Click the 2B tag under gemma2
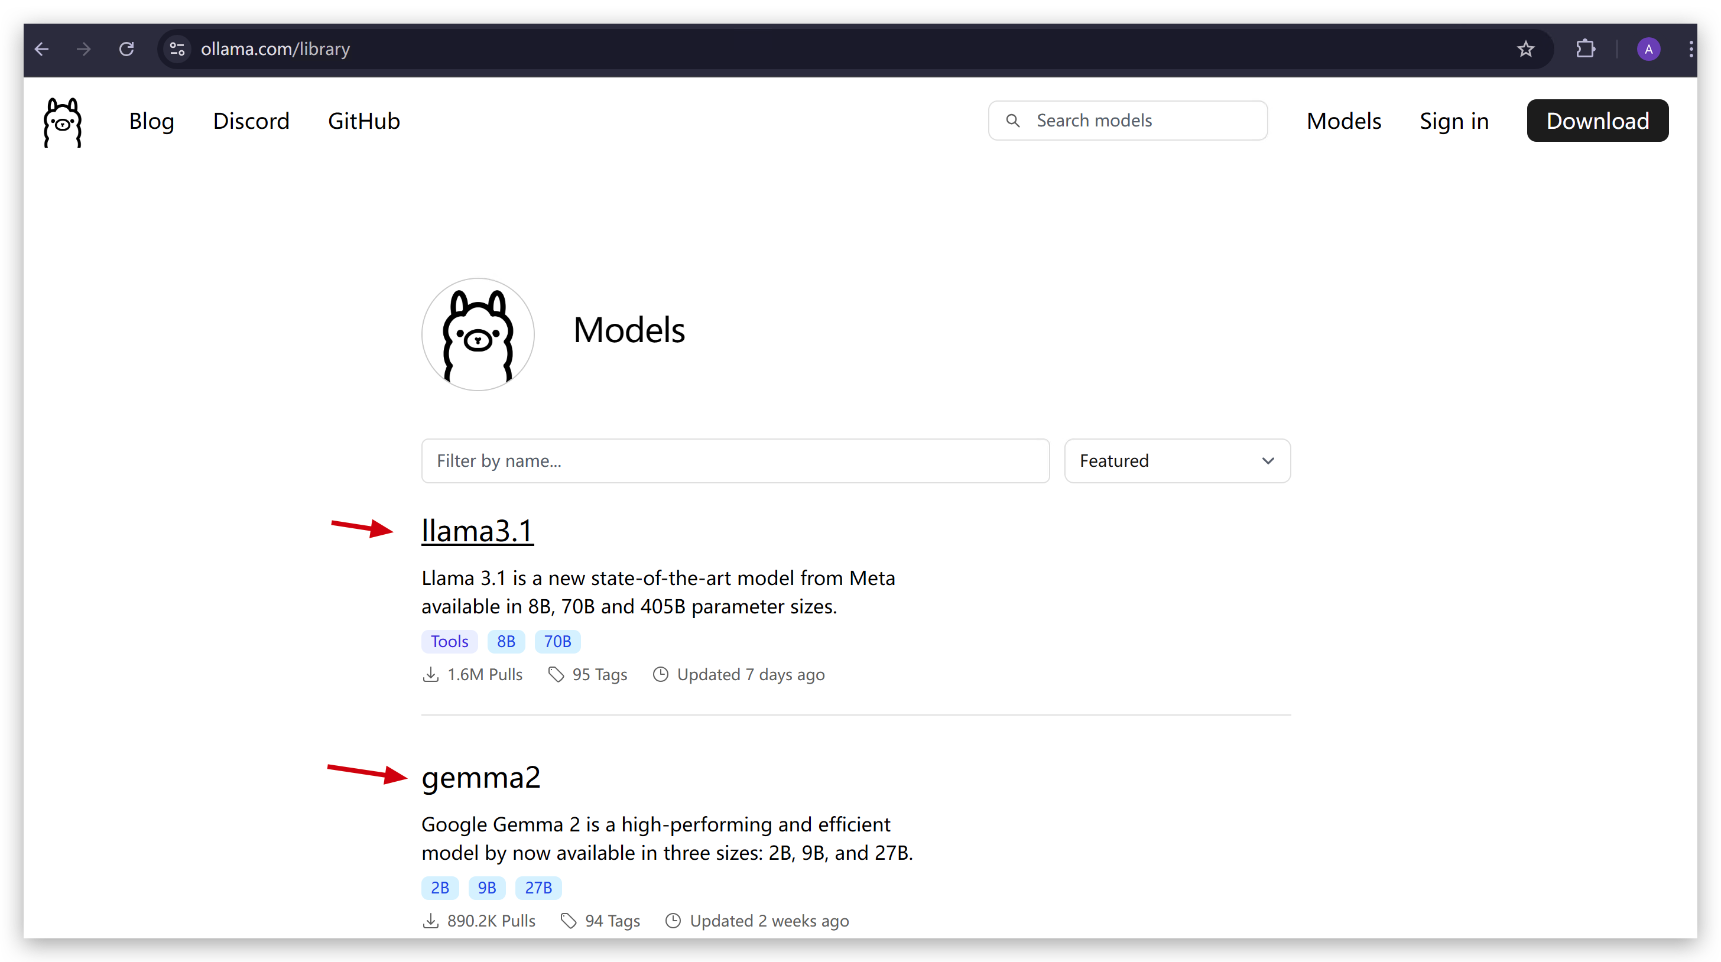This screenshot has height=962, width=1721. tap(440, 888)
